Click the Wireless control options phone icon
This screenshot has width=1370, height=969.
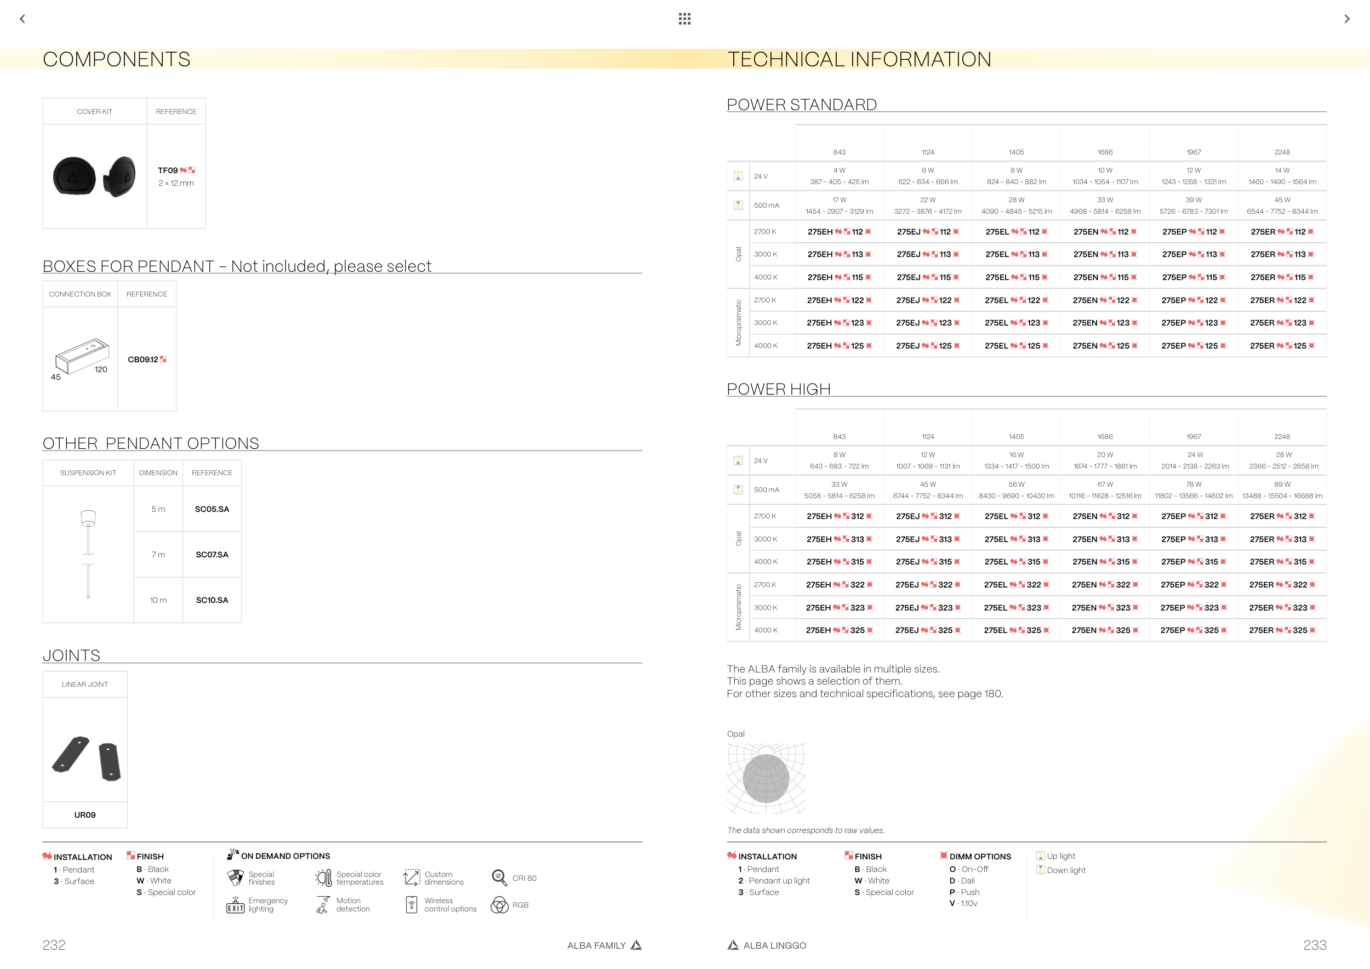411,904
